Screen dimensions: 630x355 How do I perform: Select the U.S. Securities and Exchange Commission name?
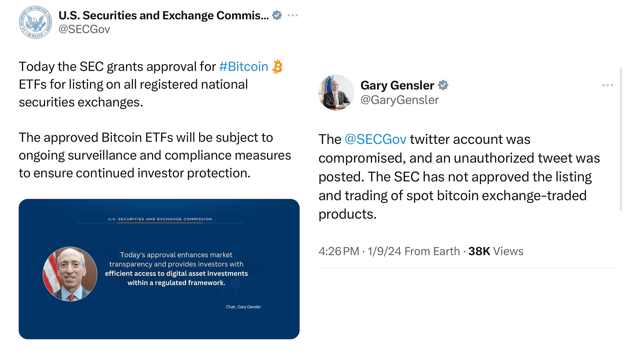pyautogui.click(x=163, y=15)
